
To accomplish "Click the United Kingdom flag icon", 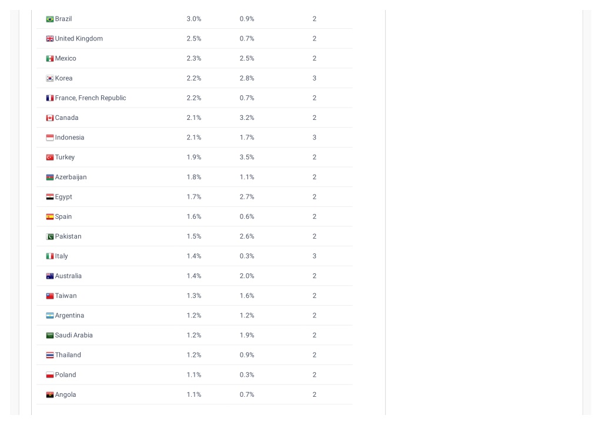I will pos(50,39).
